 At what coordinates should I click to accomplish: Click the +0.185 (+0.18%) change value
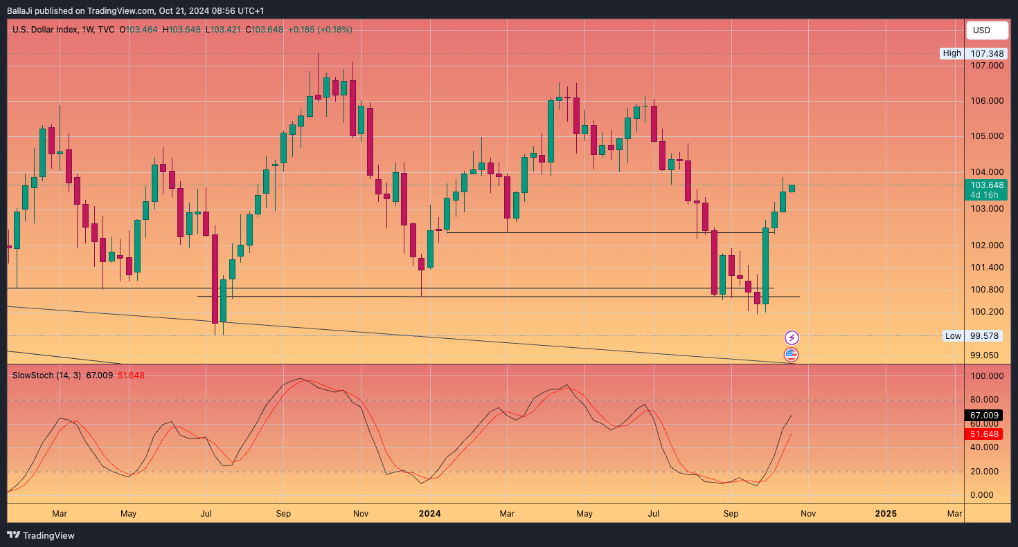(320, 30)
